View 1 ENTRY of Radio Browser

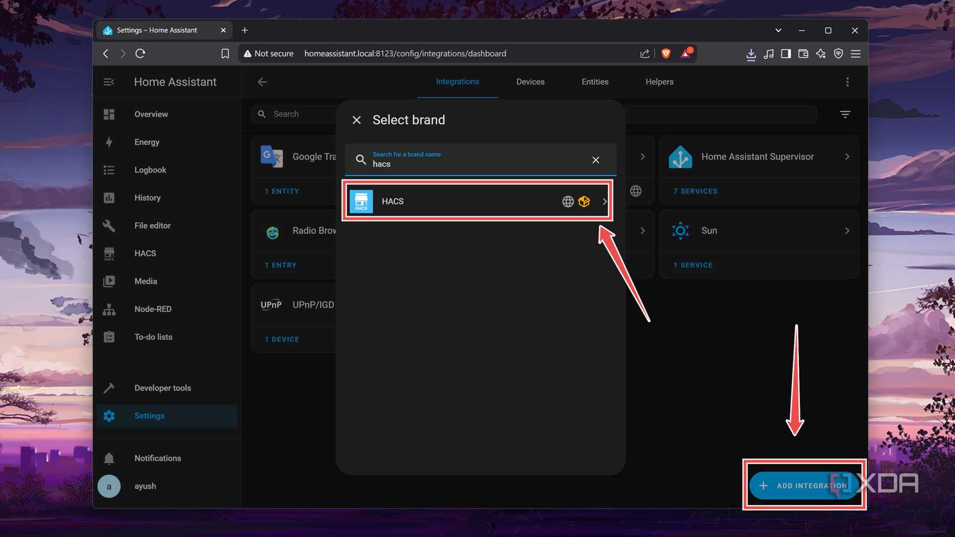pyautogui.click(x=280, y=265)
